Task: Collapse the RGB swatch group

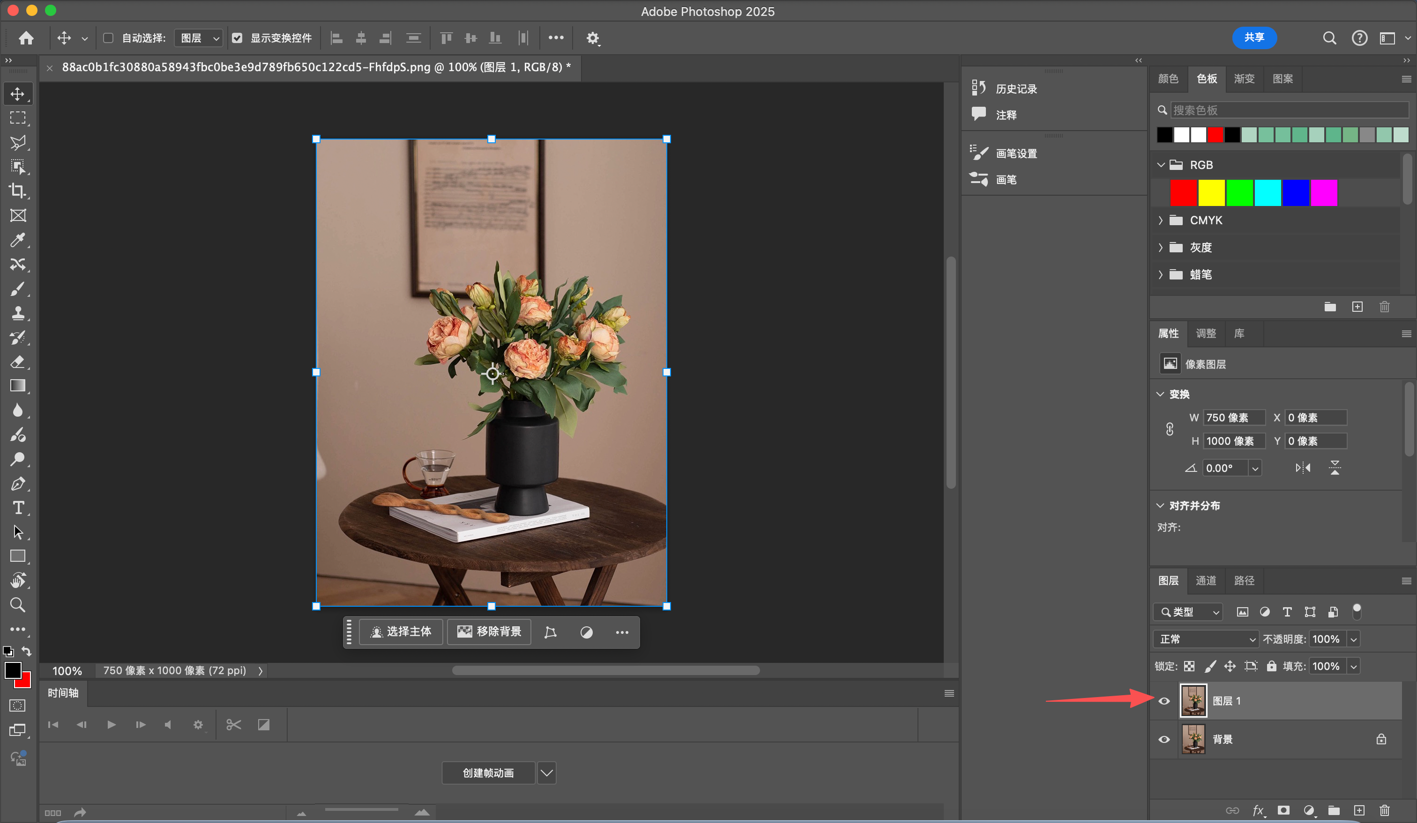Action: point(1160,165)
